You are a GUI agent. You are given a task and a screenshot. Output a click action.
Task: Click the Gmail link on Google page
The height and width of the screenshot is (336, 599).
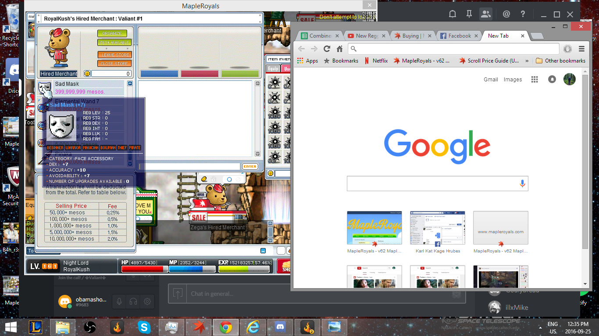tap(491, 80)
